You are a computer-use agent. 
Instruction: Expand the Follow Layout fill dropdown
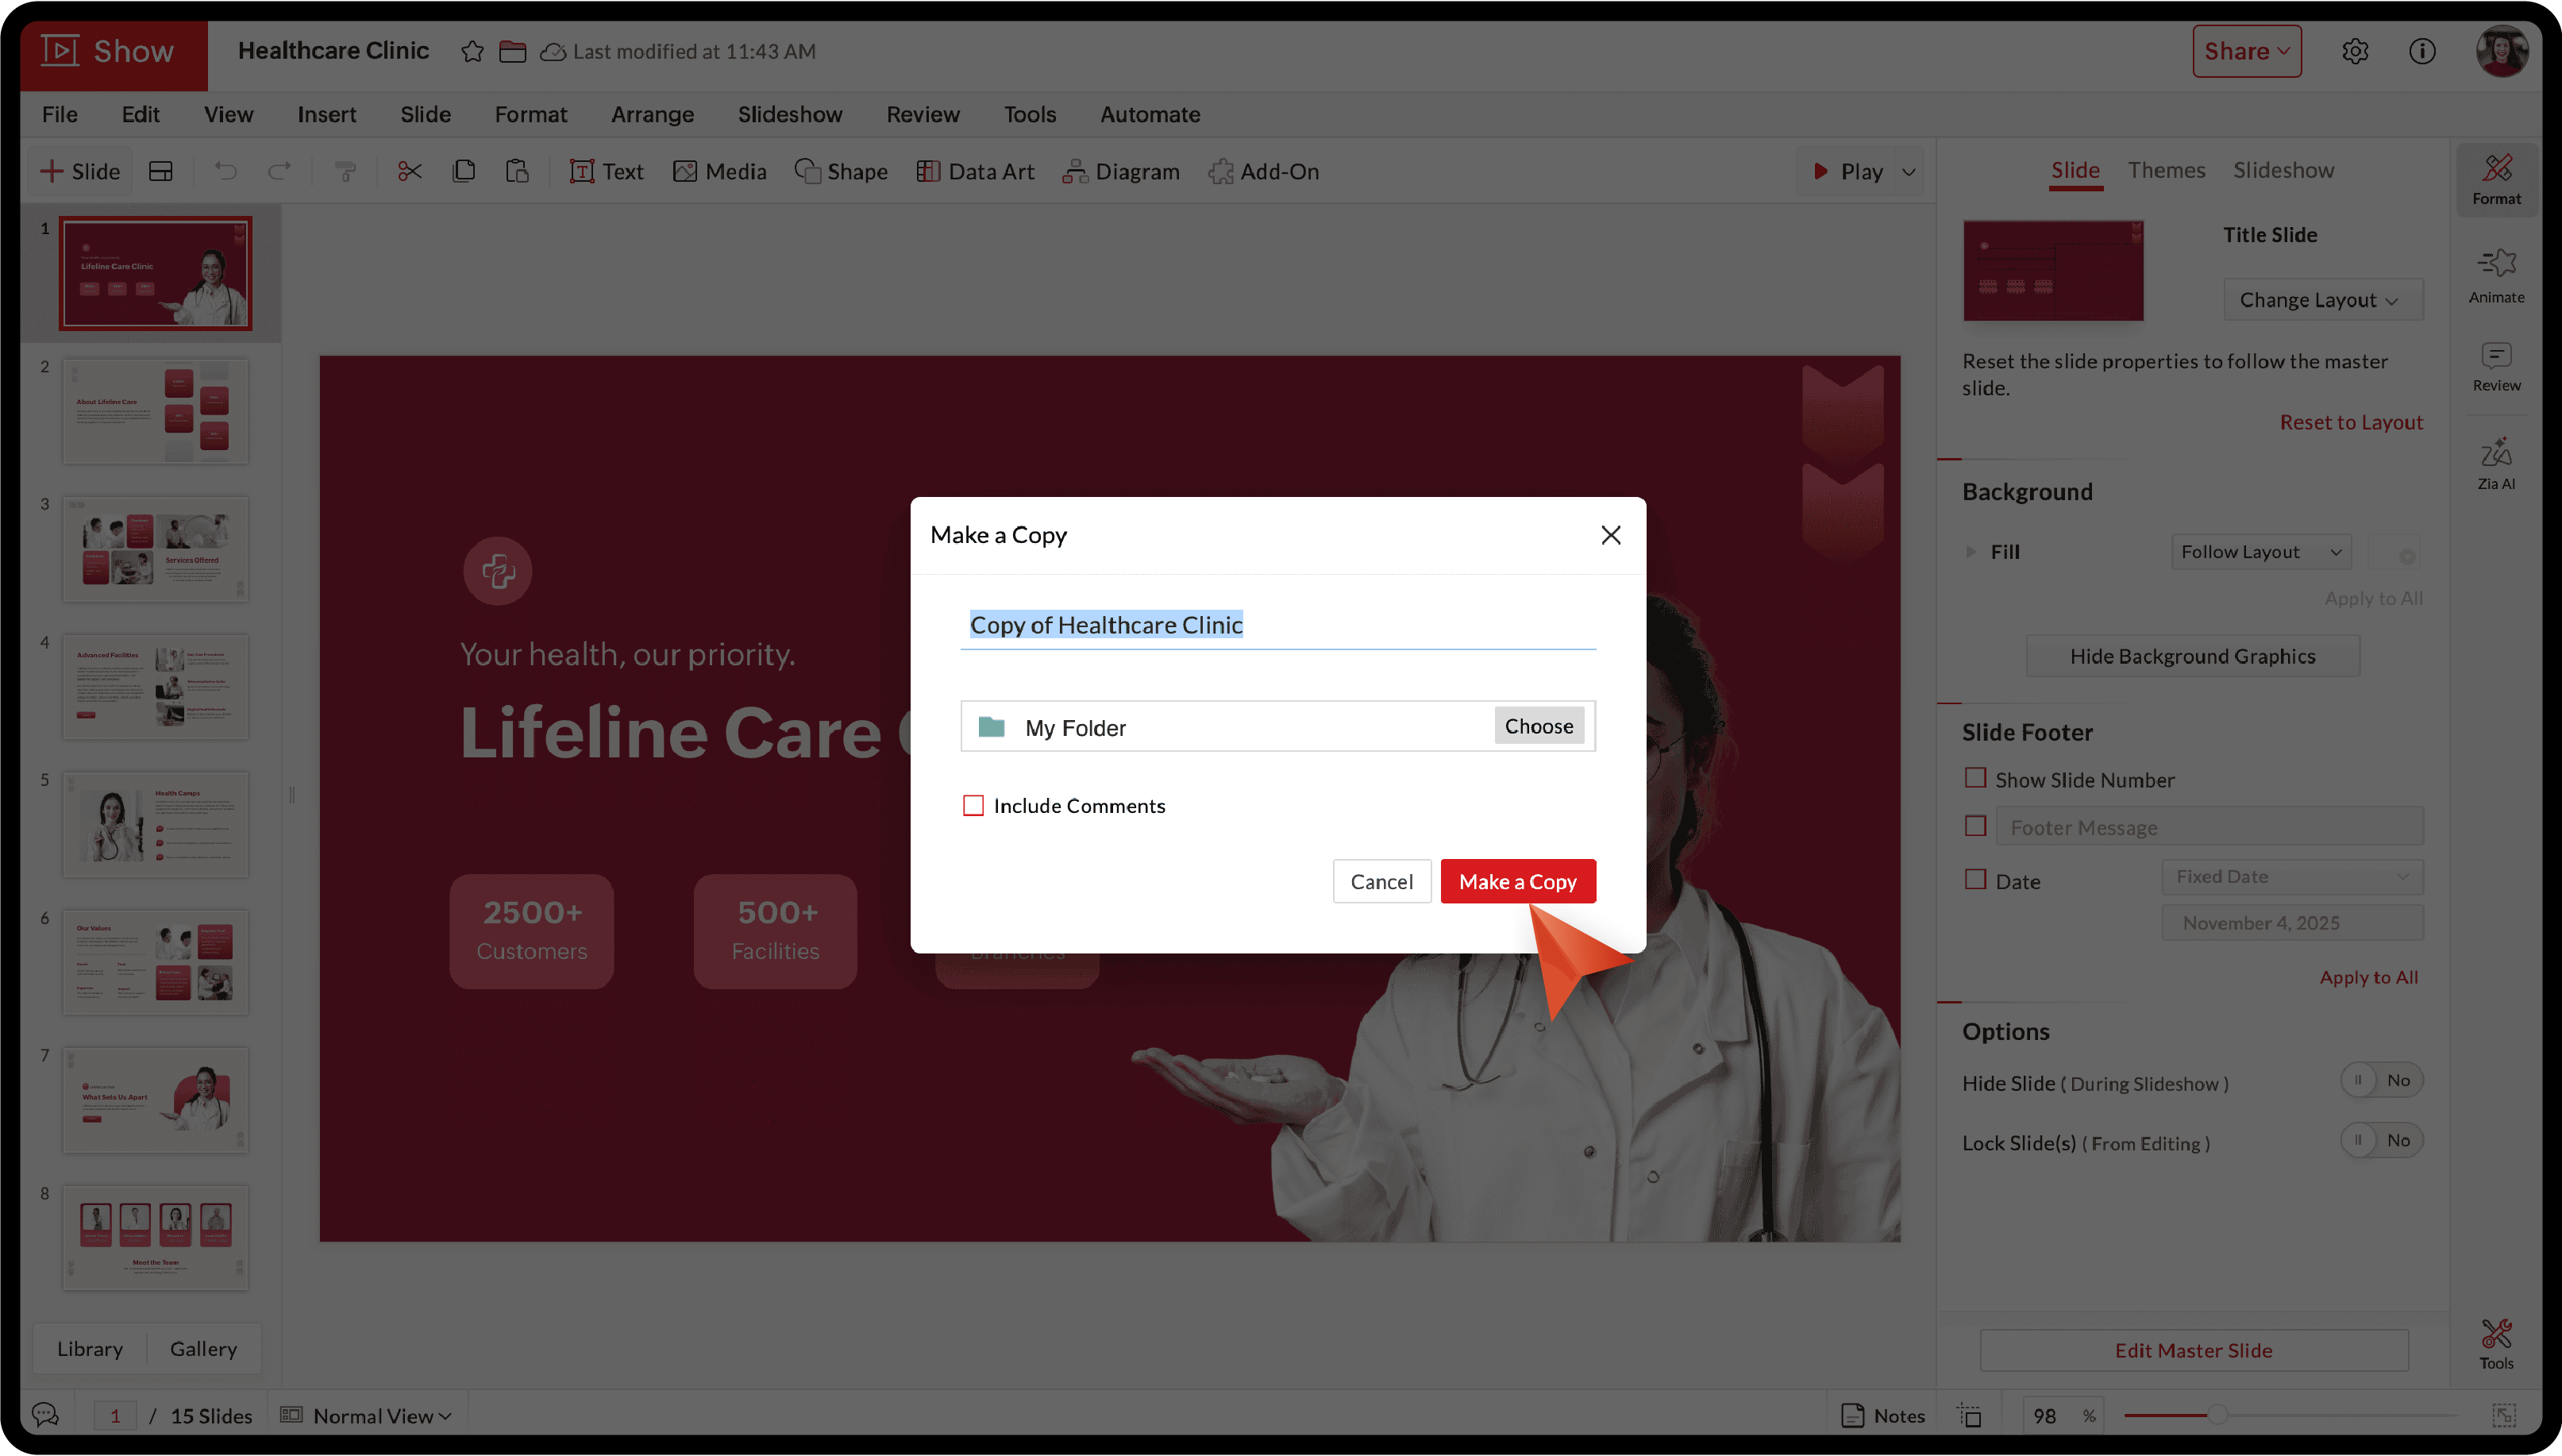click(2260, 552)
